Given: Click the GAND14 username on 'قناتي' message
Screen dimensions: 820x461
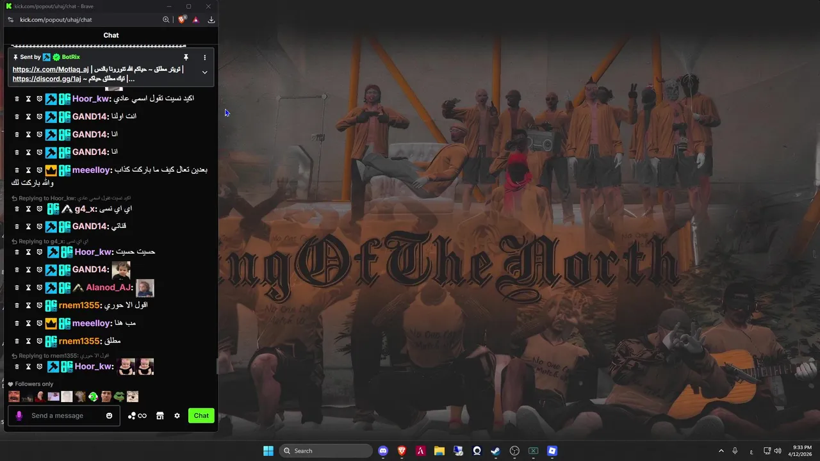Looking at the screenshot, I should (90, 227).
